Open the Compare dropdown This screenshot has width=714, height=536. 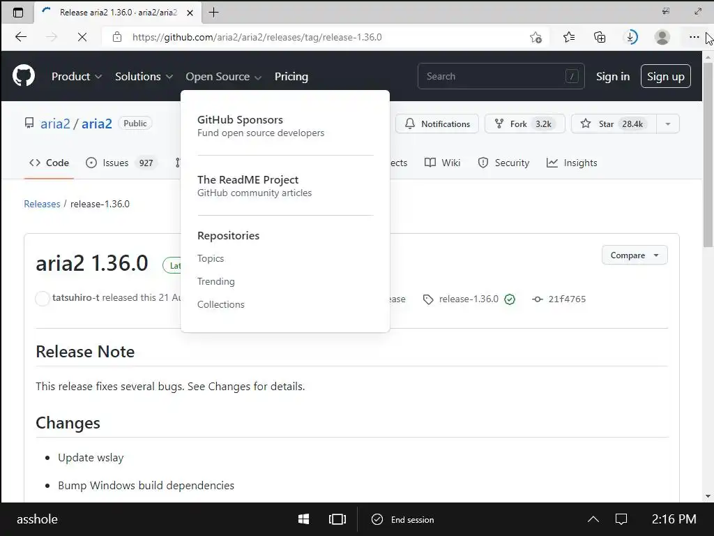[x=635, y=255]
